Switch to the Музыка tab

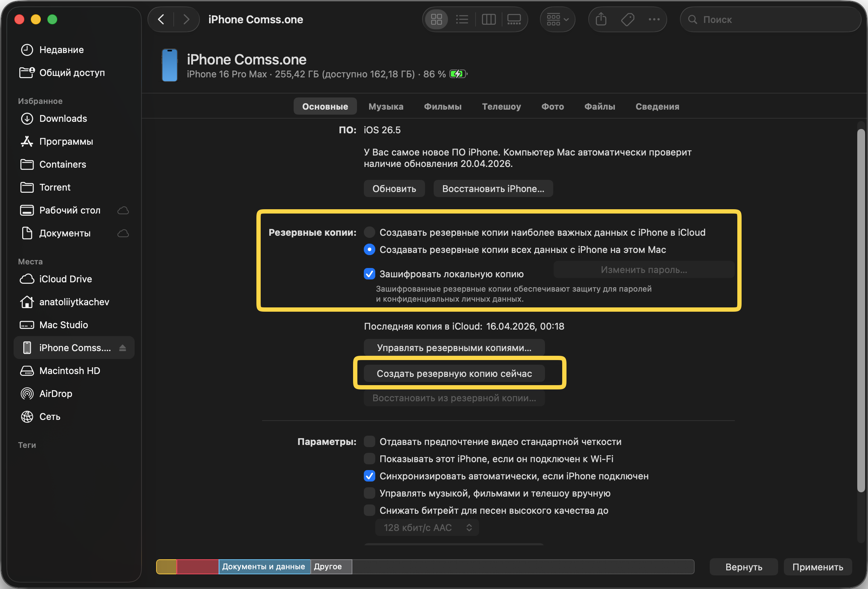point(386,106)
